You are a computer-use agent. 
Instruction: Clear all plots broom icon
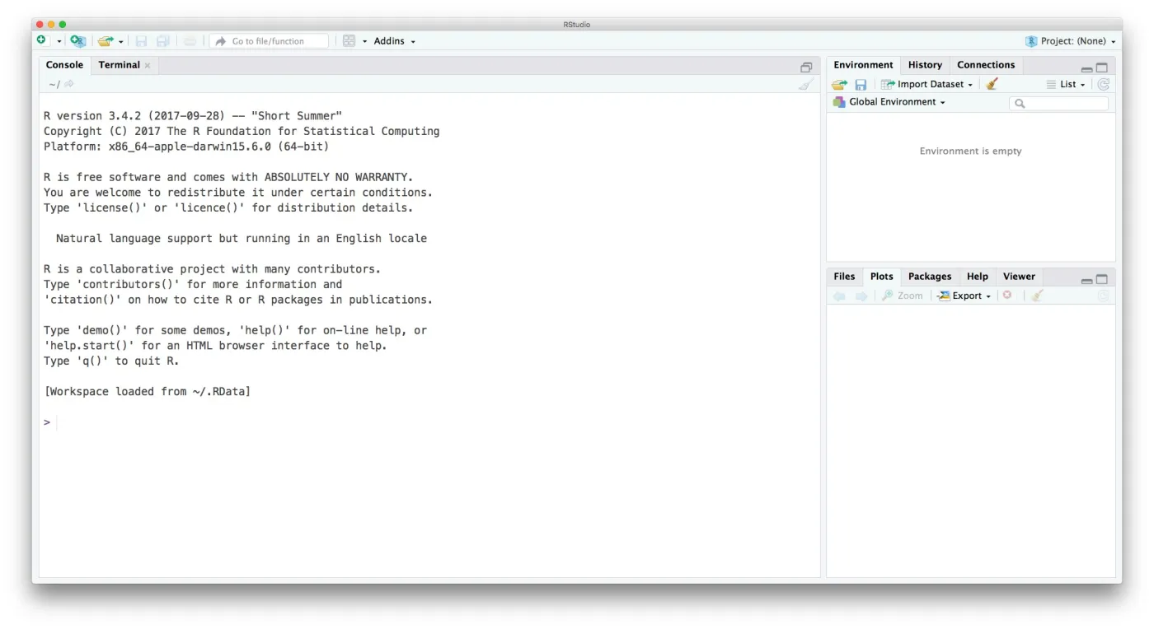(1037, 296)
